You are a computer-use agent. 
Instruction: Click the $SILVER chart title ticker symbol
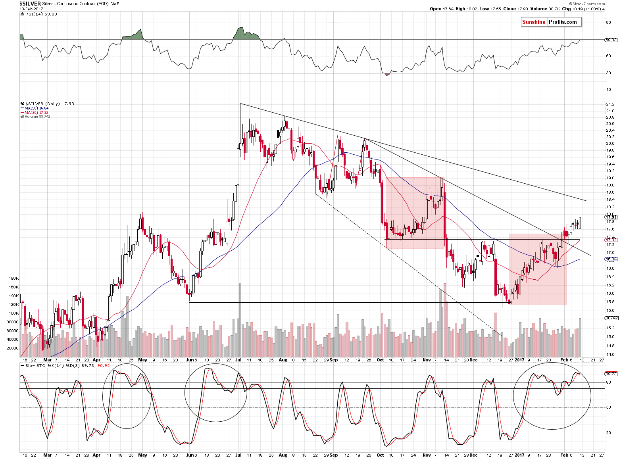point(30,4)
